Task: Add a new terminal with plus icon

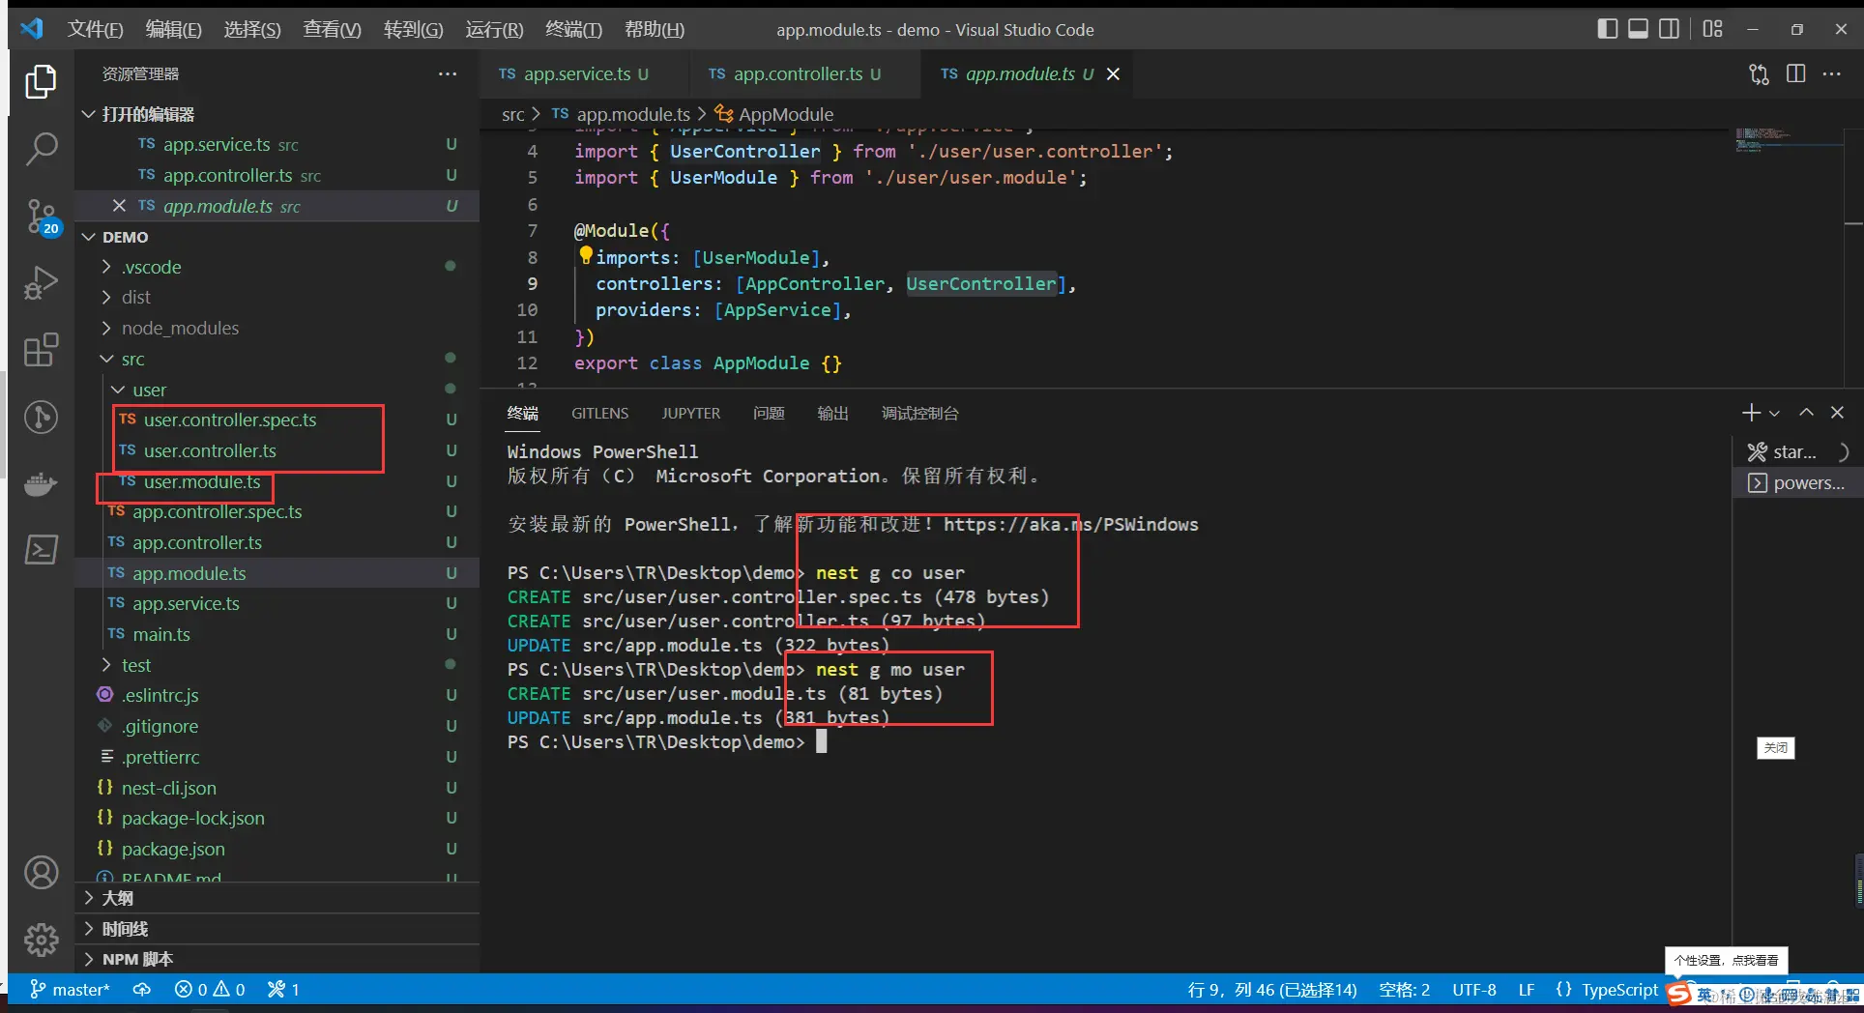Action: (x=1751, y=413)
